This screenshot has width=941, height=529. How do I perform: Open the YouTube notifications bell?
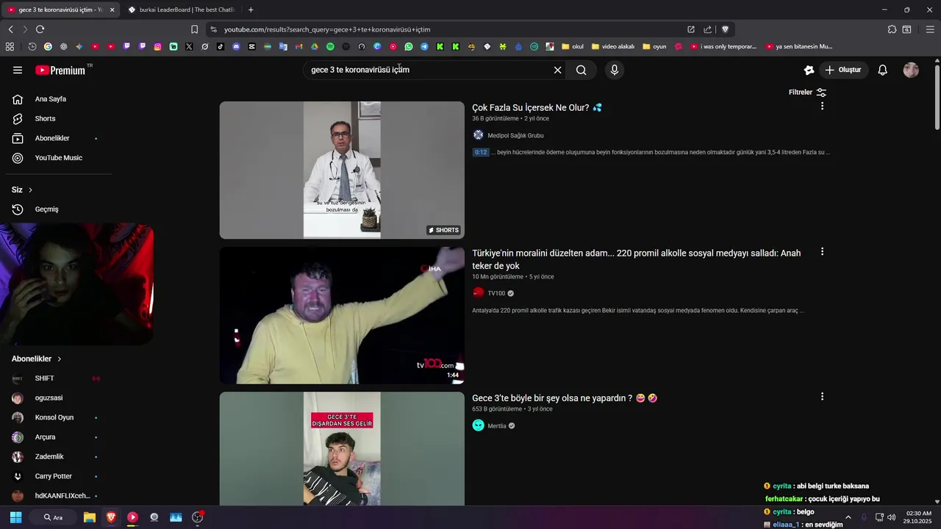(x=883, y=70)
